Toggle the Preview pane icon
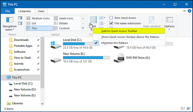 [20, 18]
